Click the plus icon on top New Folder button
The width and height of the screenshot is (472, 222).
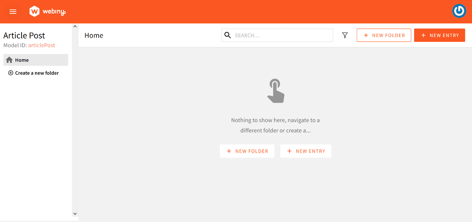coord(366,35)
